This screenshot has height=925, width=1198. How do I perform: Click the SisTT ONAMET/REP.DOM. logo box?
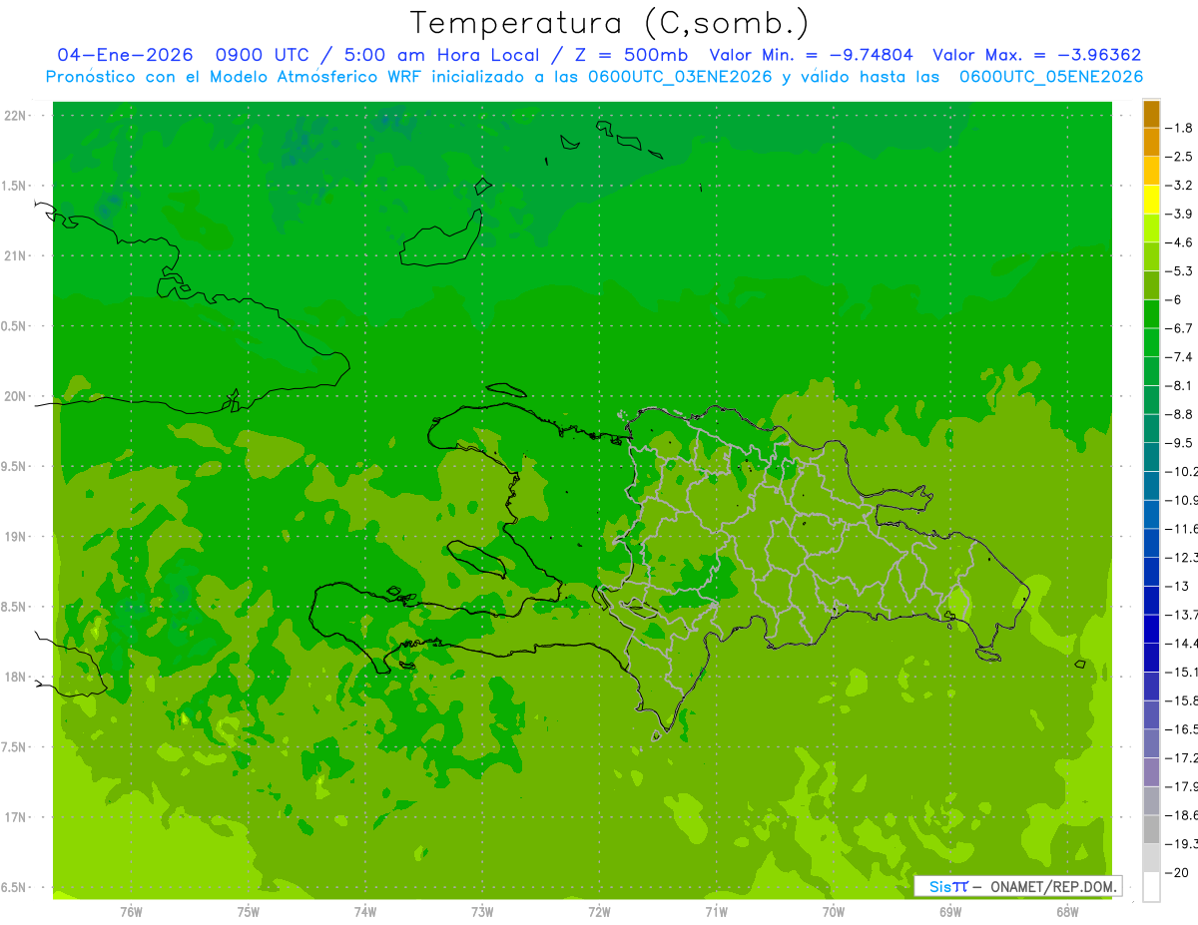coord(1018,886)
